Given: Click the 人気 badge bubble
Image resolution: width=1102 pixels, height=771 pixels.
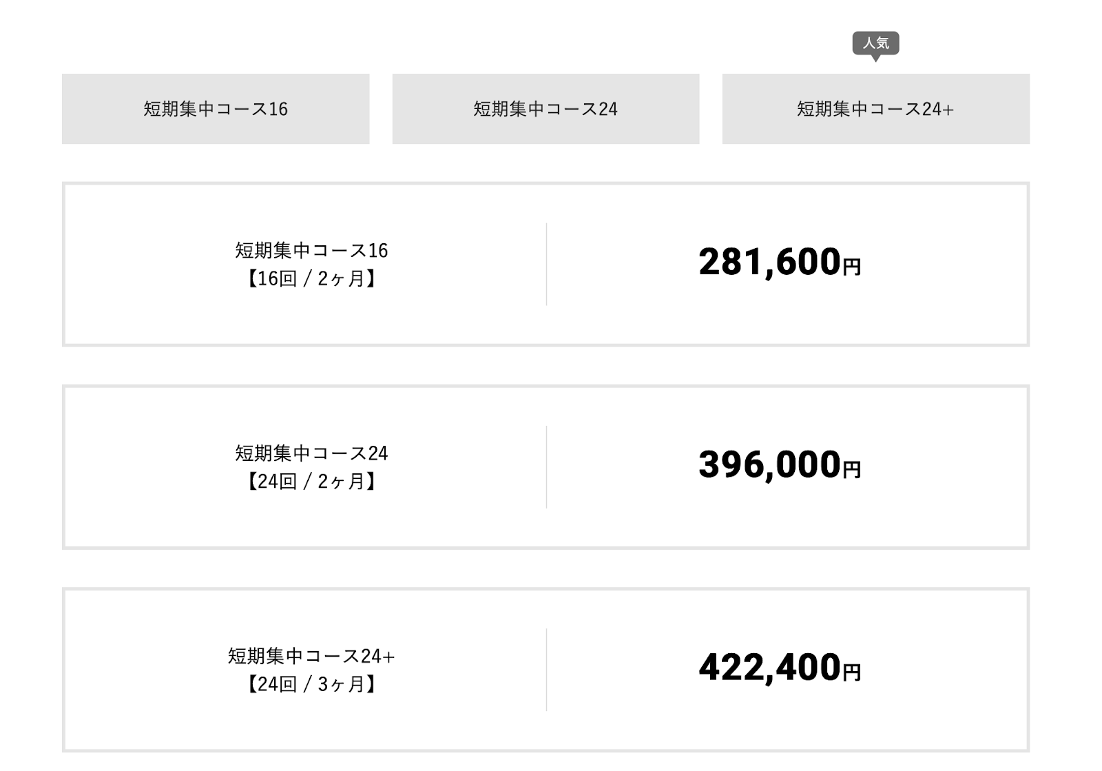Looking at the screenshot, I should coord(875,43).
